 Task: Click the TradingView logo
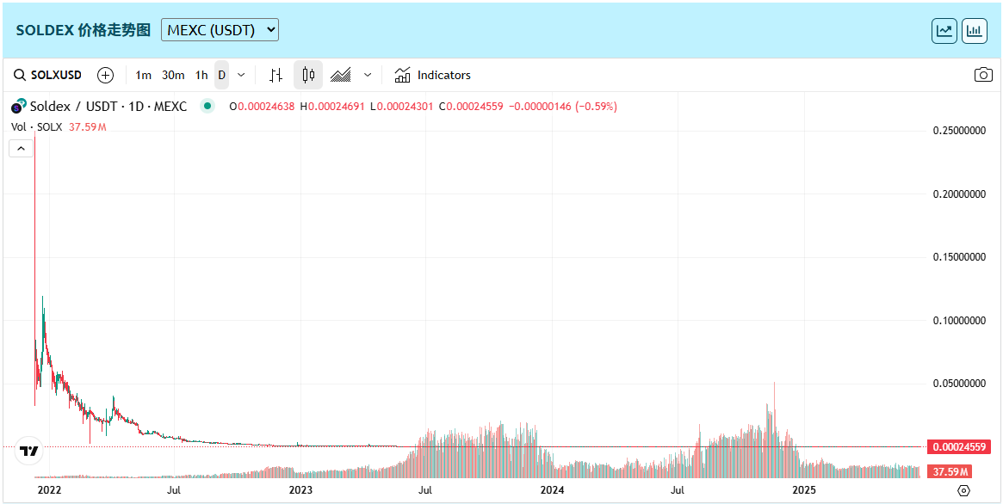[28, 451]
